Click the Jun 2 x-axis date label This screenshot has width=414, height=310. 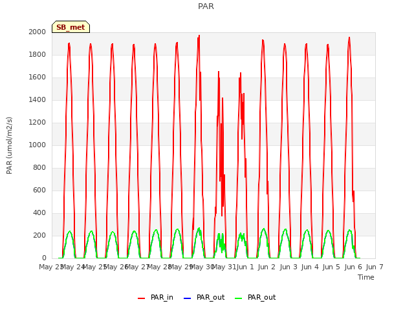pyautogui.click(x=267, y=267)
